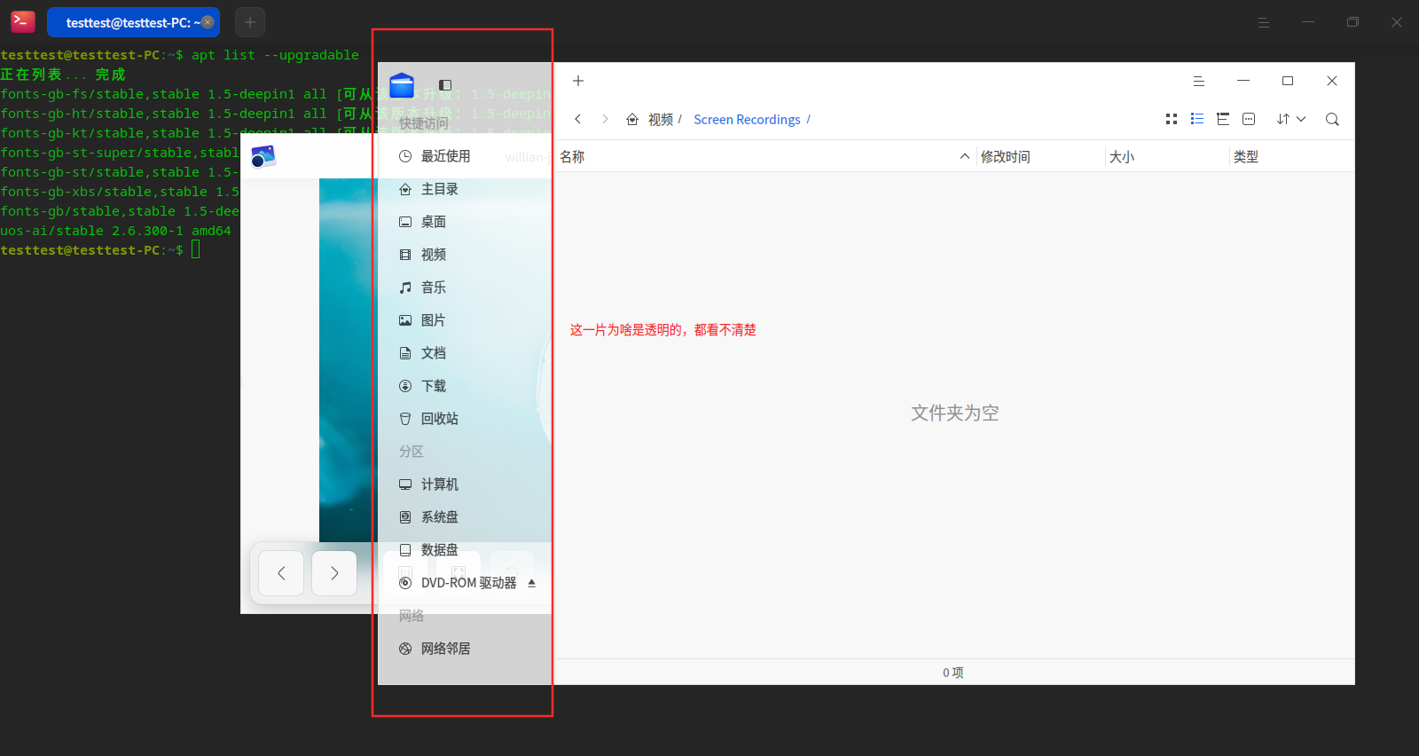Open the terminal main menu
1419x756 pixels.
(x=1264, y=22)
